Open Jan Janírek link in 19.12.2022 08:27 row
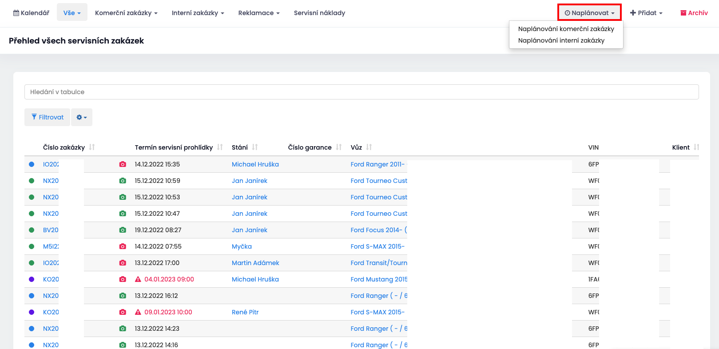Viewport: 719px width, 349px height. click(x=250, y=230)
